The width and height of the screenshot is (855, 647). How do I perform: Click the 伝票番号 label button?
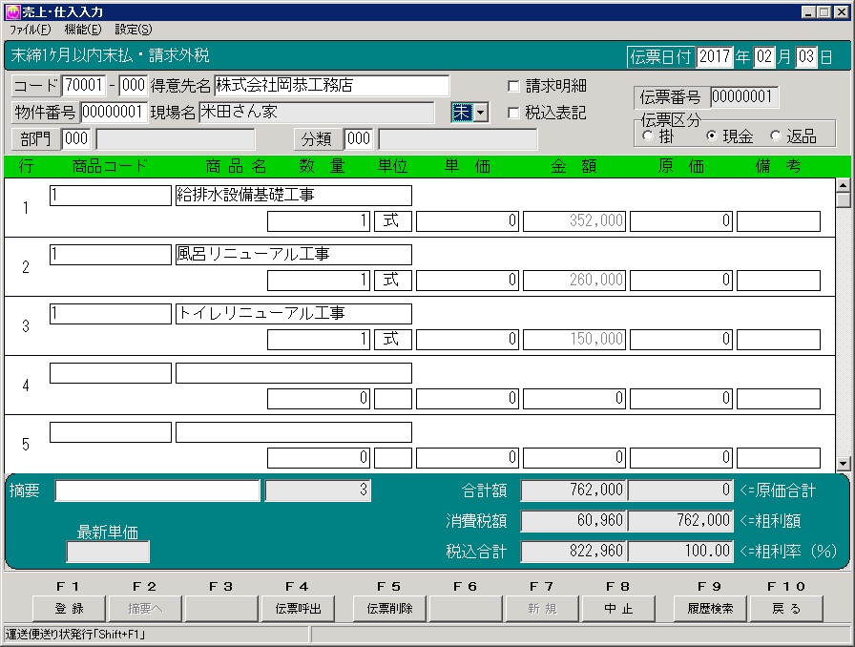pos(671,97)
